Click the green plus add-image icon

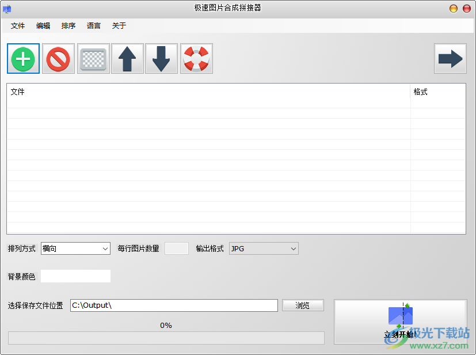coord(24,59)
